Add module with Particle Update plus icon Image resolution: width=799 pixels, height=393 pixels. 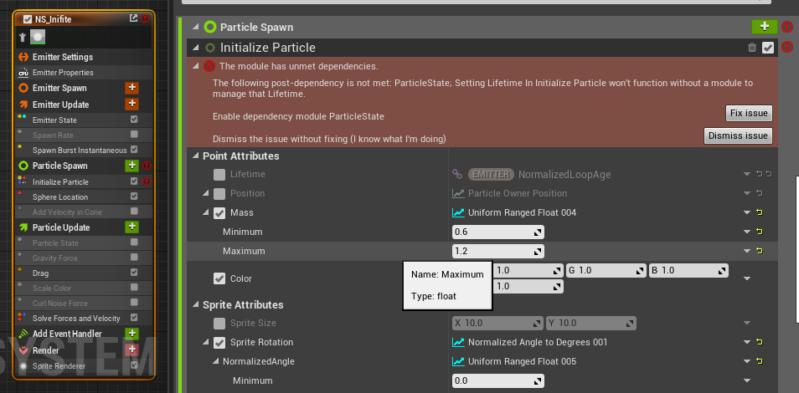pyautogui.click(x=132, y=227)
